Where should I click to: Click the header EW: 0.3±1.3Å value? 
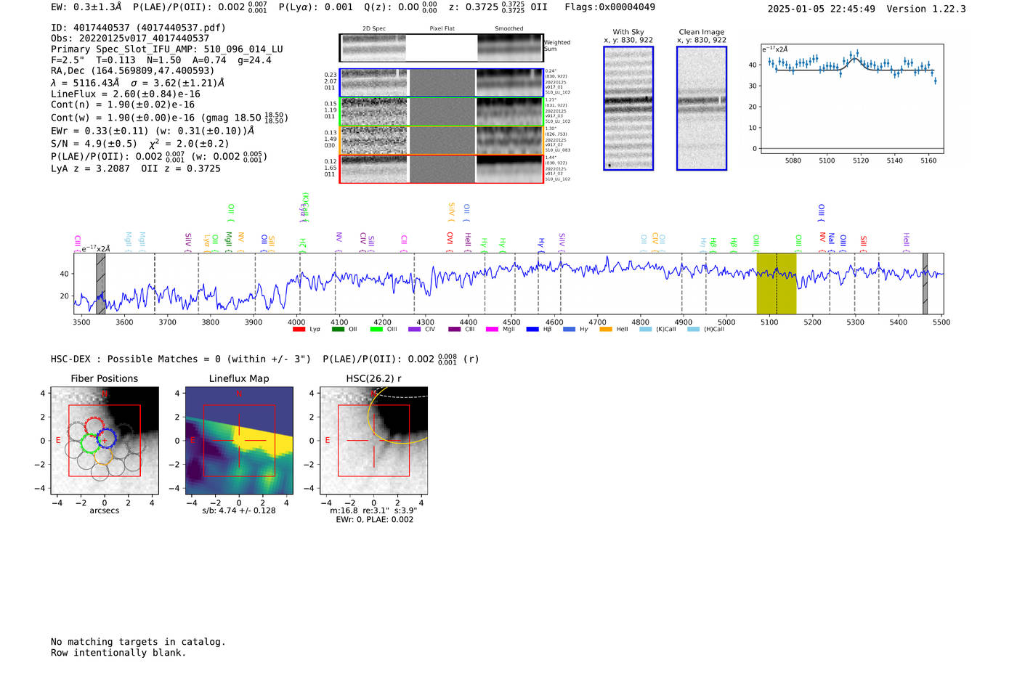(86, 7)
